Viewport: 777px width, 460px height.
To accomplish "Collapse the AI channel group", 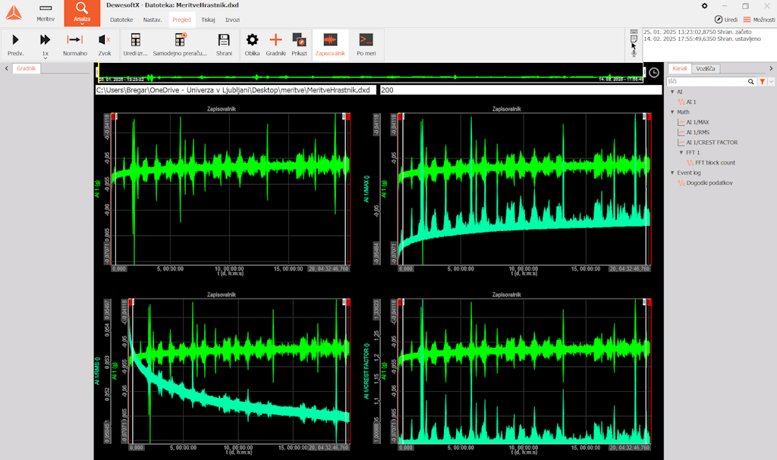I will click(672, 92).
